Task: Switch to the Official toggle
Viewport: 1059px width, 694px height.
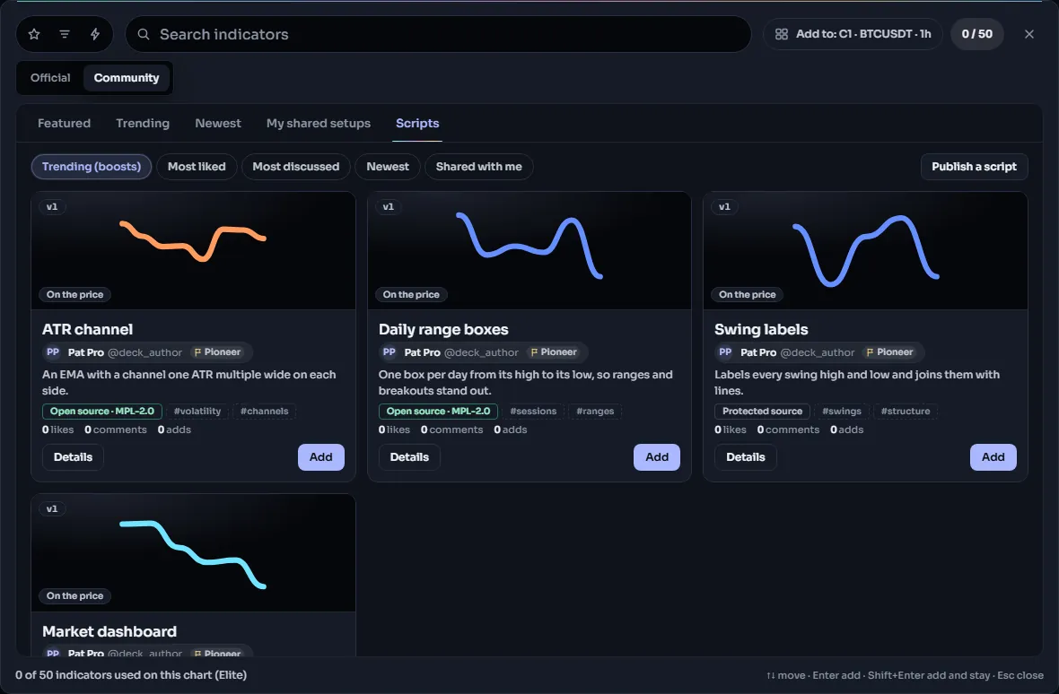Action: tap(50, 78)
